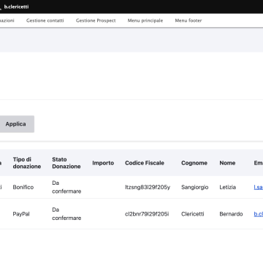Click the Cognome column header
The width and height of the screenshot is (263, 263).
194,163
